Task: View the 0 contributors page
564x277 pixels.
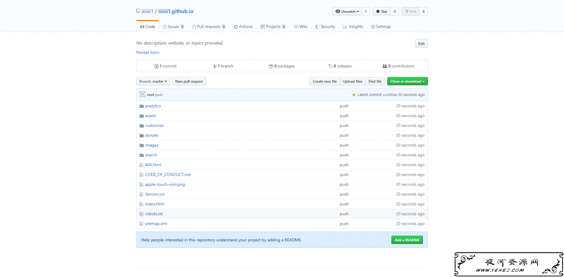Action: (398, 66)
